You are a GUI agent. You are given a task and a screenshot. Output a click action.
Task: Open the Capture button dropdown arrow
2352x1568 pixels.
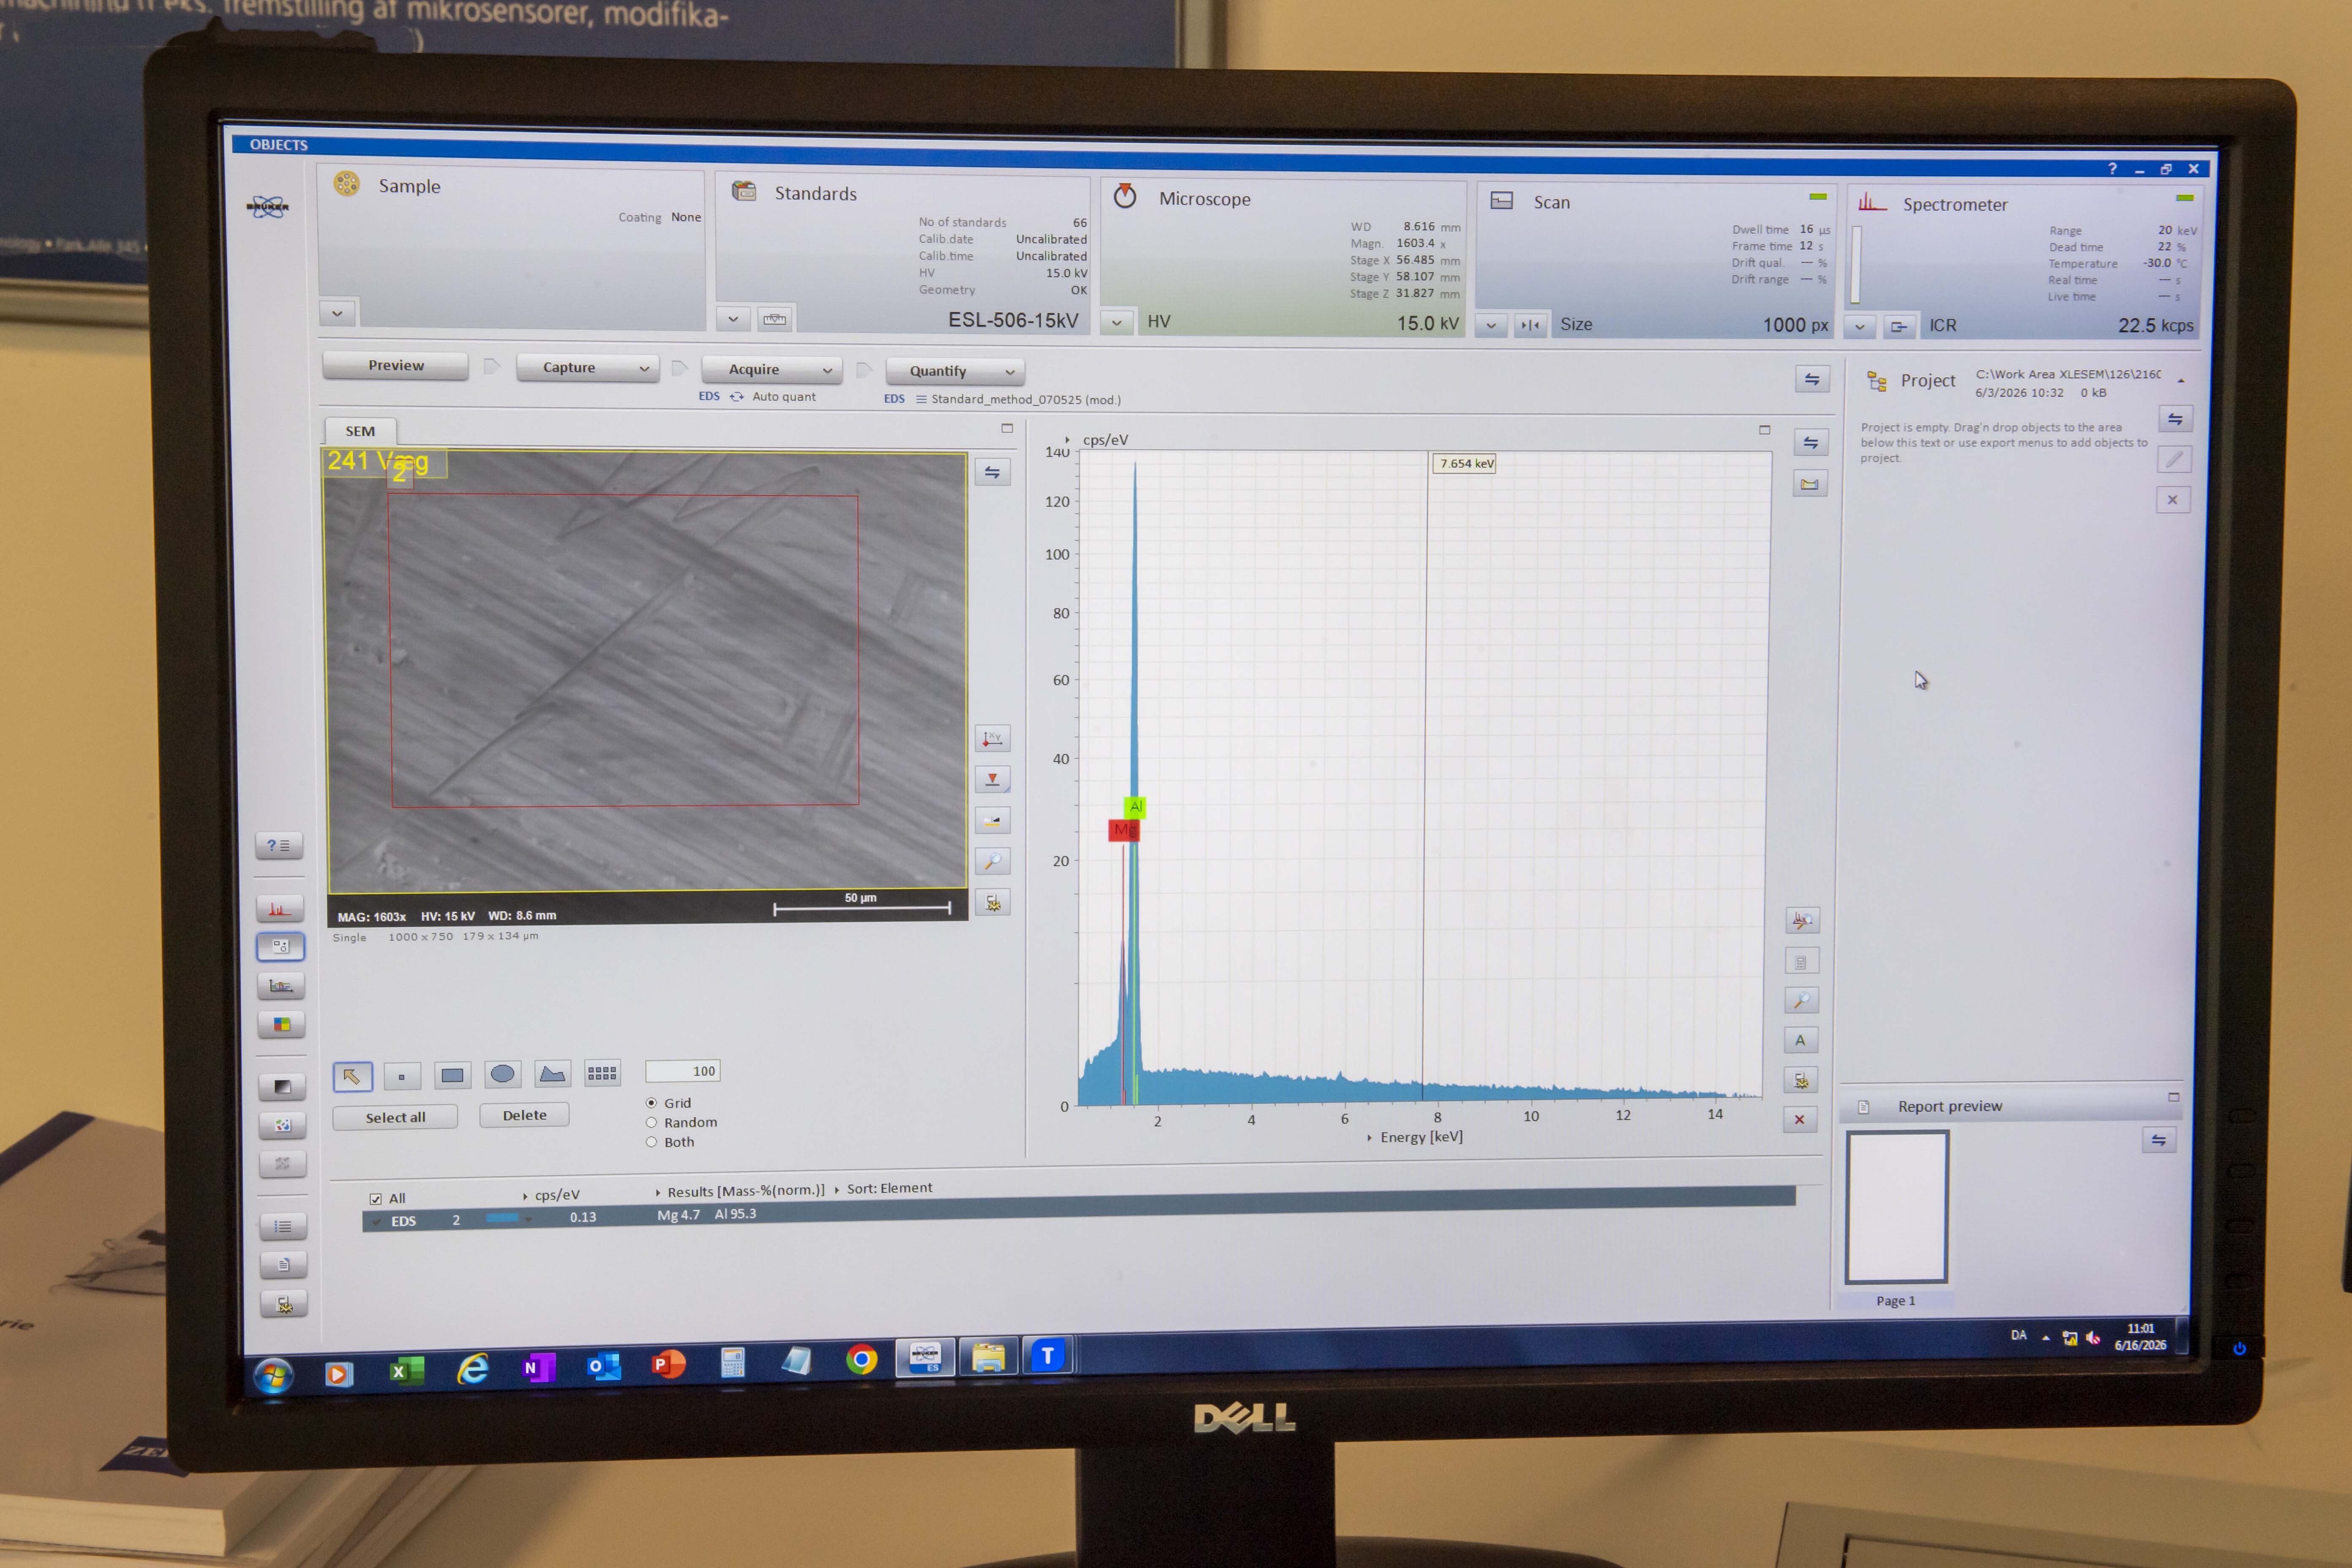pos(645,369)
